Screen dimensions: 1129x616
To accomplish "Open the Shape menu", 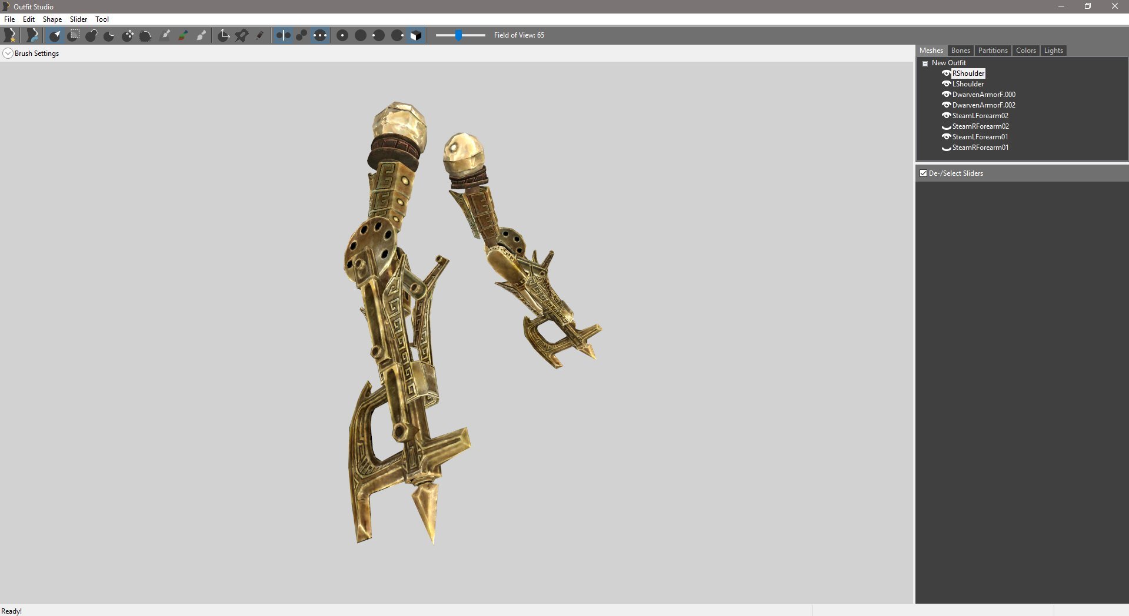I will tap(52, 19).
